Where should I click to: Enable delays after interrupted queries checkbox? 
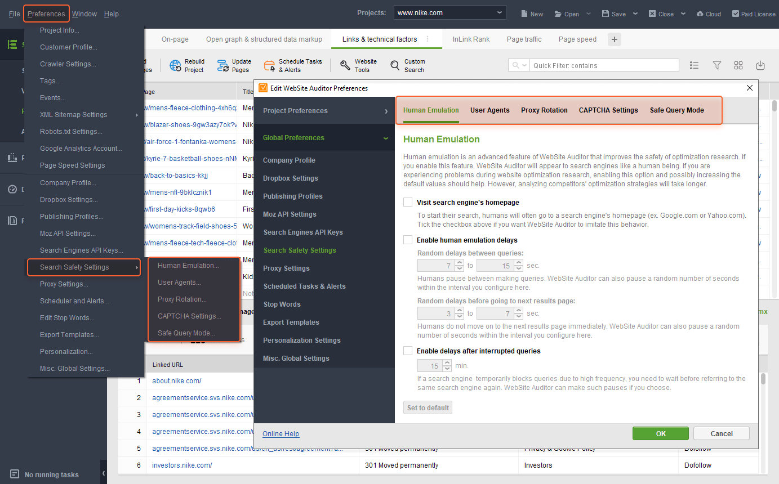coord(408,351)
